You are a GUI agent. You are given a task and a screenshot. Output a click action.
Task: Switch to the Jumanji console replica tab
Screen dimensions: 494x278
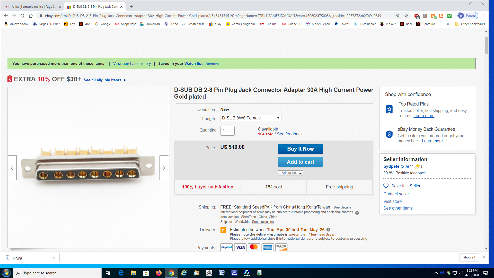tap(33, 7)
